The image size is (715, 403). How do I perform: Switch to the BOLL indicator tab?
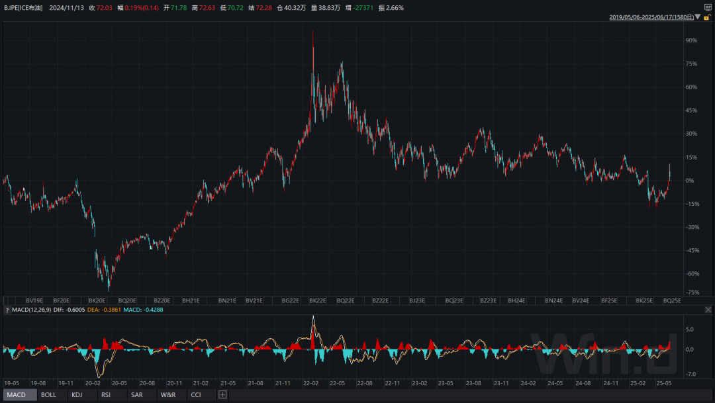click(48, 394)
